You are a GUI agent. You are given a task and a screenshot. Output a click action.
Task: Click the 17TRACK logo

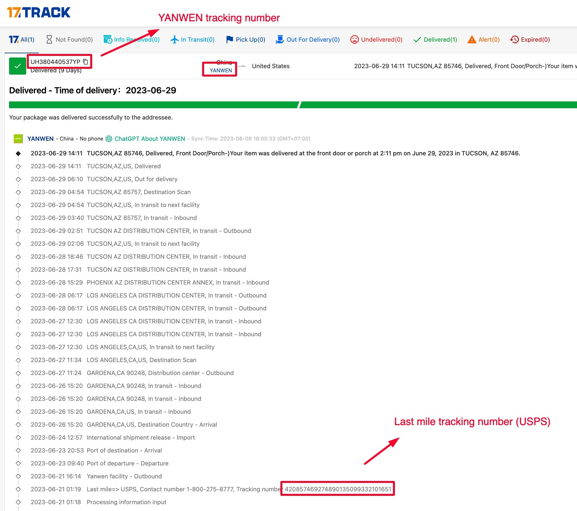tap(38, 12)
